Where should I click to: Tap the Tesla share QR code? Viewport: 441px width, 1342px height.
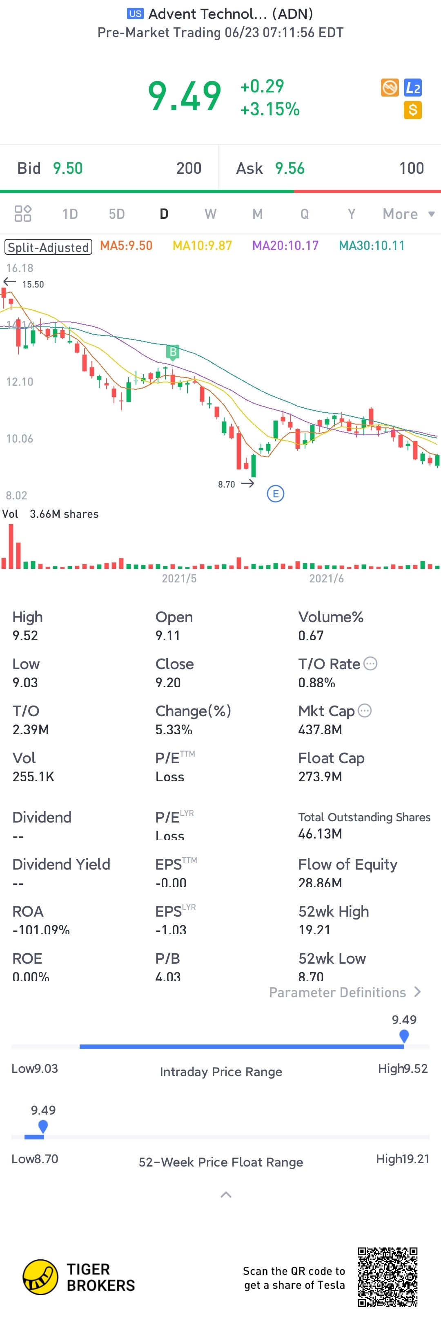(x=388, y=1277)
